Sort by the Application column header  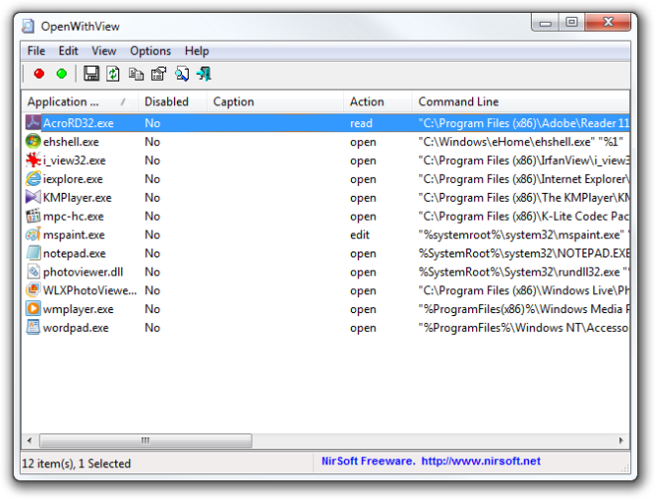point(80,101)
